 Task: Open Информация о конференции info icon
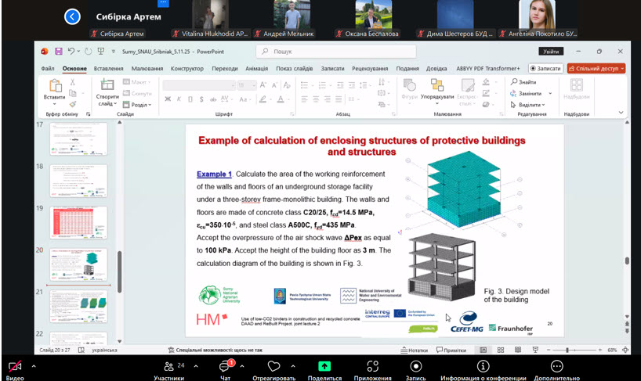click(483, 366)
